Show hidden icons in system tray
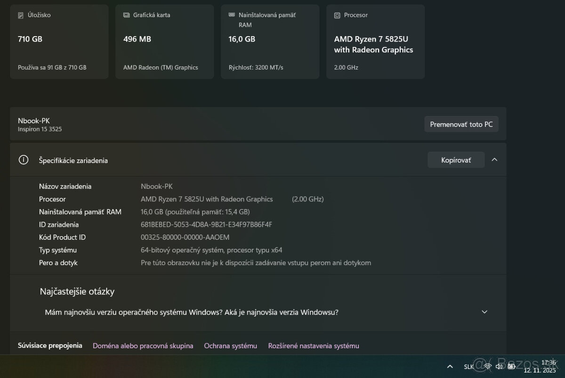Image resolution: width=565 pixels, height=378 pixels. [x=450, y=367]
